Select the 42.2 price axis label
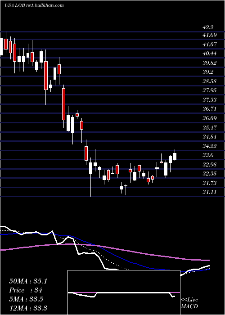The height and width of the screenshot is (315, 225). click(208, 27)
